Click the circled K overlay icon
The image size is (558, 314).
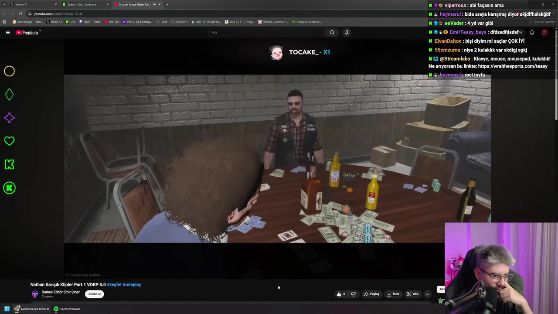(9, 188)
